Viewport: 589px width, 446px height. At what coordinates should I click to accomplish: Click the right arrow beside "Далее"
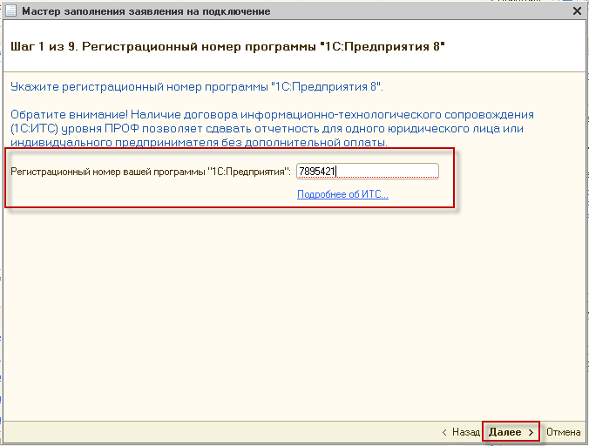point(531,432)
